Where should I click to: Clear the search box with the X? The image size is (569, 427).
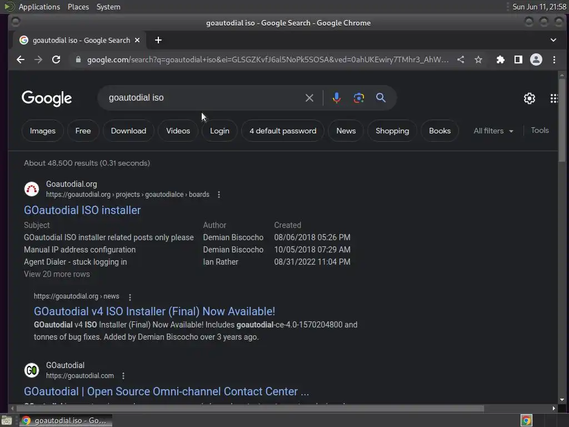(309, 98)
